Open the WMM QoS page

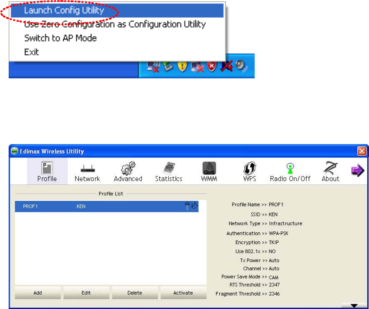(209, 171)
